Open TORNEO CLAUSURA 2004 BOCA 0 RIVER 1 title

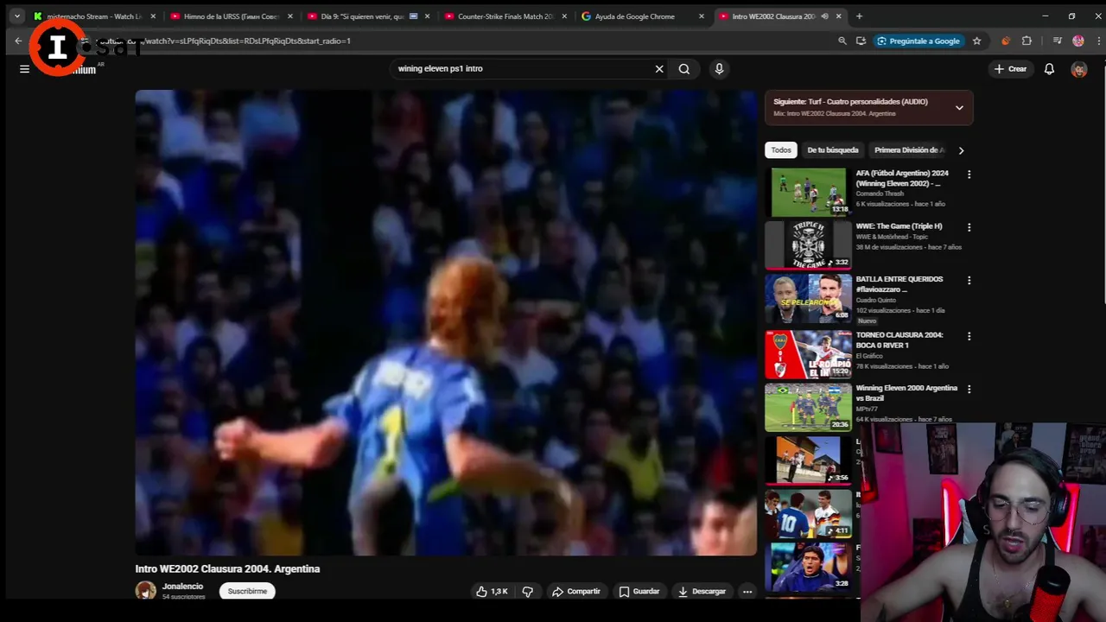899,340
